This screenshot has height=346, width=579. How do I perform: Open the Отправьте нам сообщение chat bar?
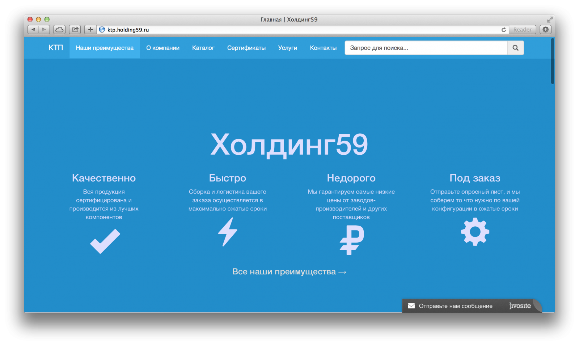coord(472,306)
